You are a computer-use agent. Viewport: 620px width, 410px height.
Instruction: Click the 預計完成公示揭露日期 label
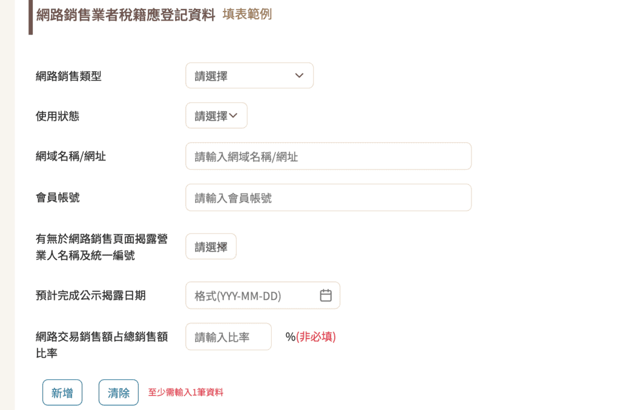[91, 296]
